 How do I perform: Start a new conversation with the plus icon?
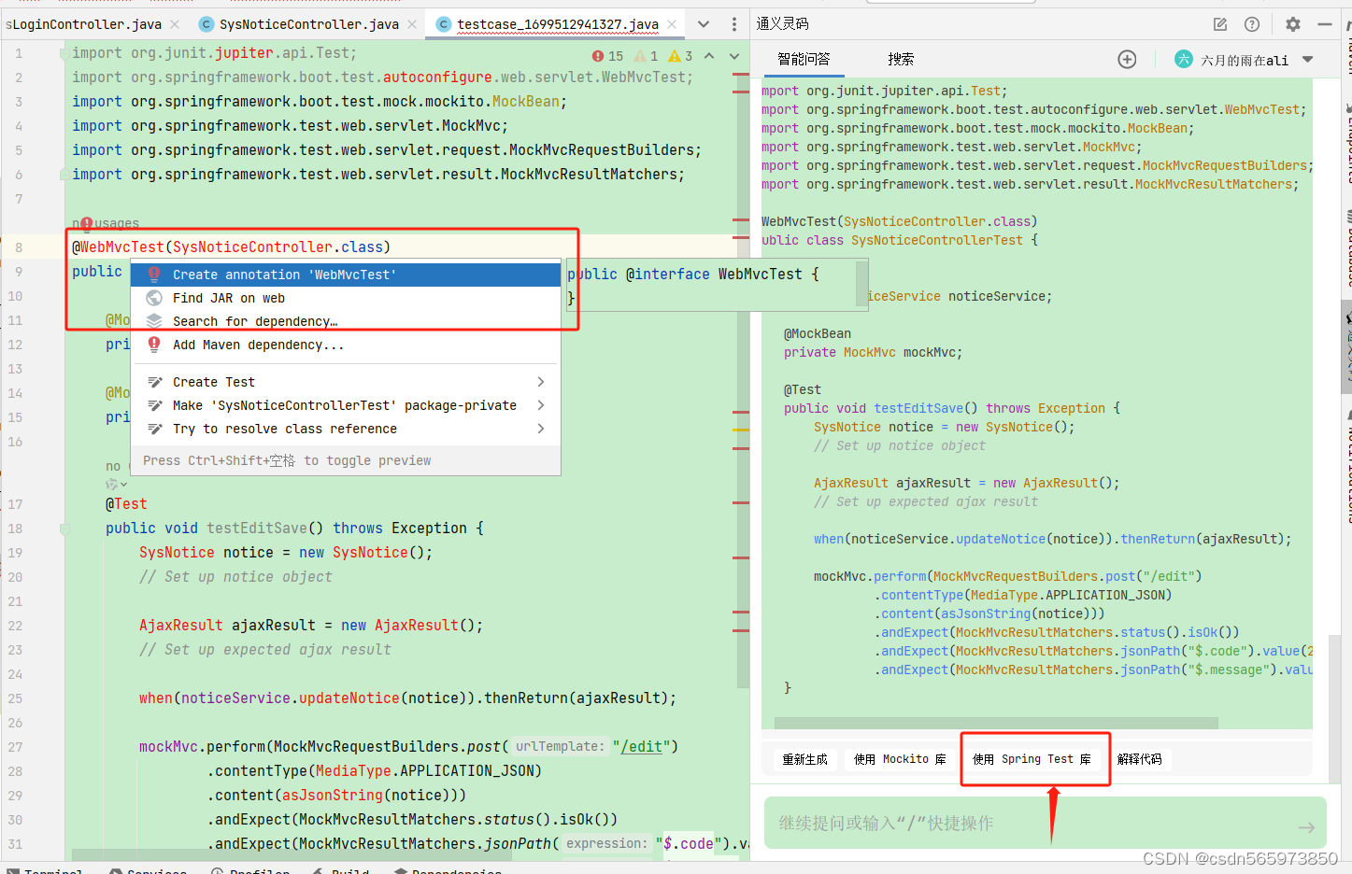[1127, 60]
